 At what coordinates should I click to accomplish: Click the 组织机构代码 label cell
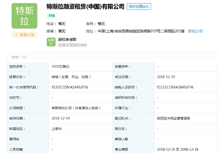(133, 98)
